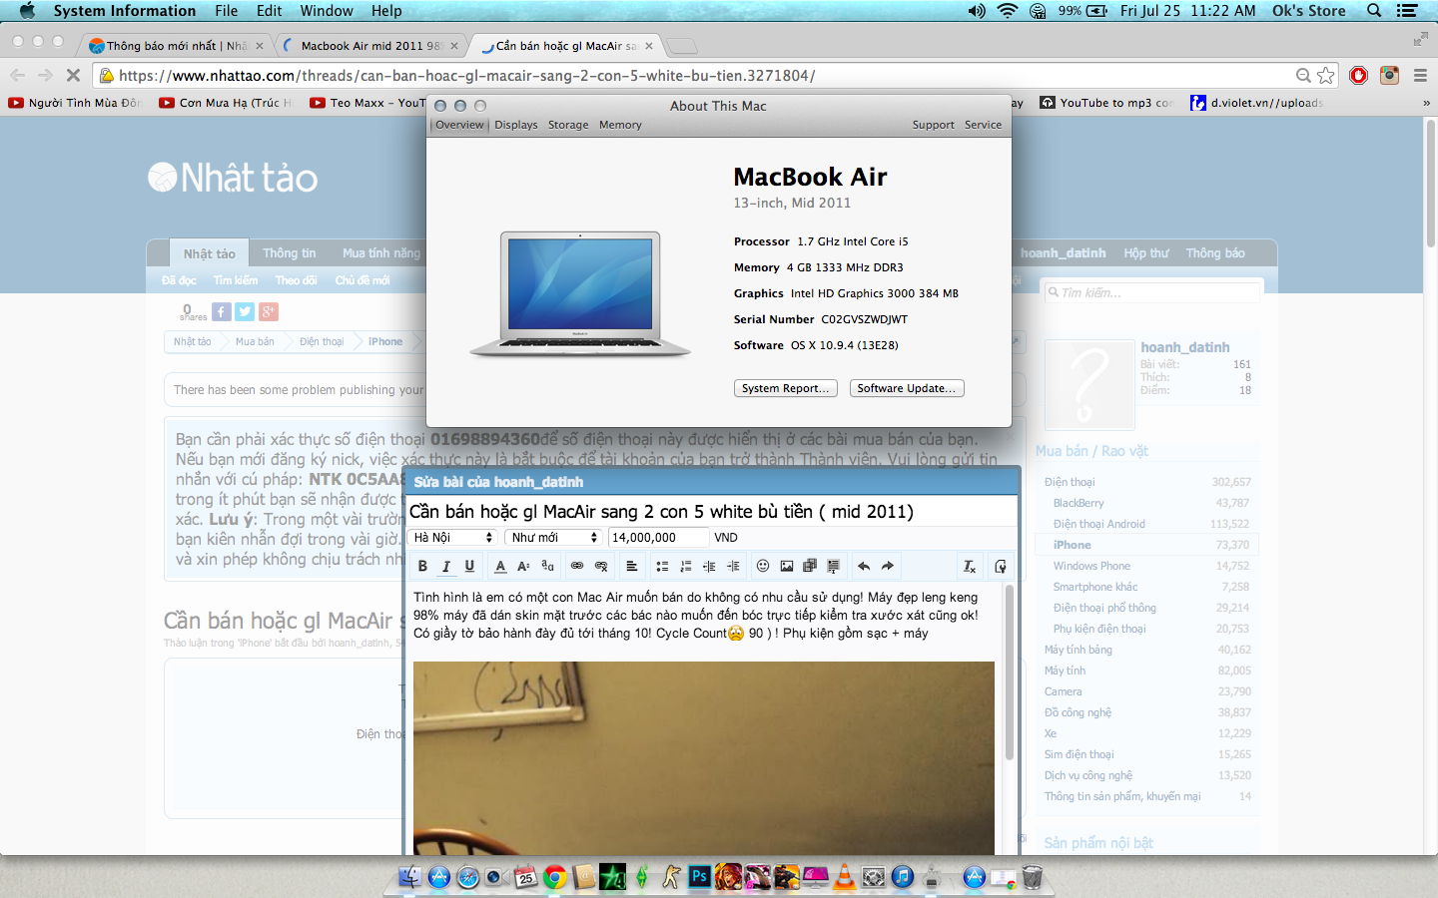Open Safari from the Dock

(468, 877)
